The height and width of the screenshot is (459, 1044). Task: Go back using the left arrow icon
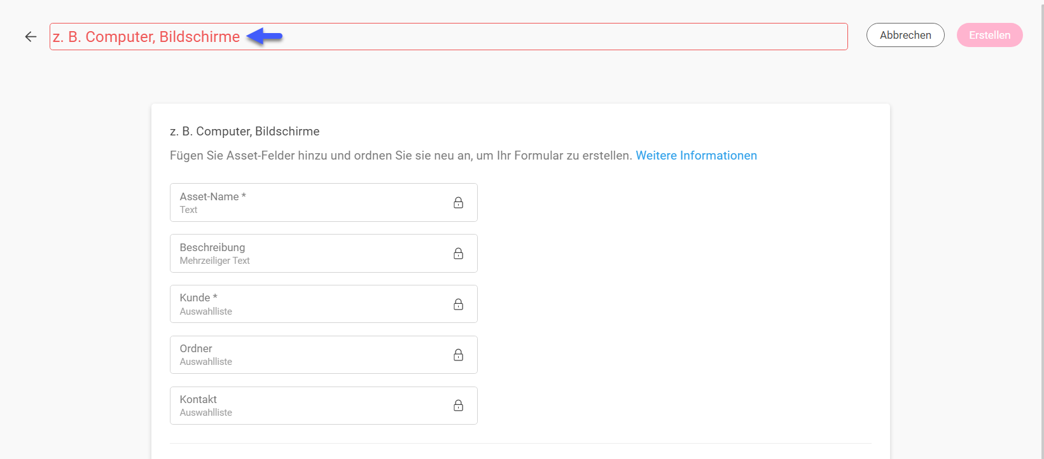pos(31,36)
